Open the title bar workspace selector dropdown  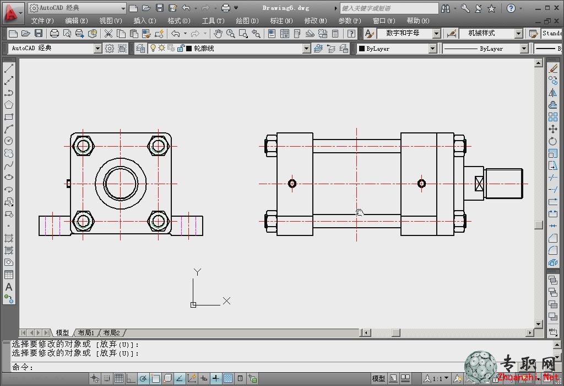coord(123,8)
